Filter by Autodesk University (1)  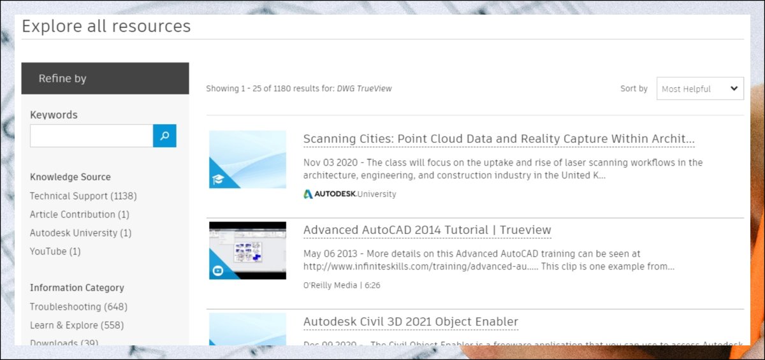point(81,233)
